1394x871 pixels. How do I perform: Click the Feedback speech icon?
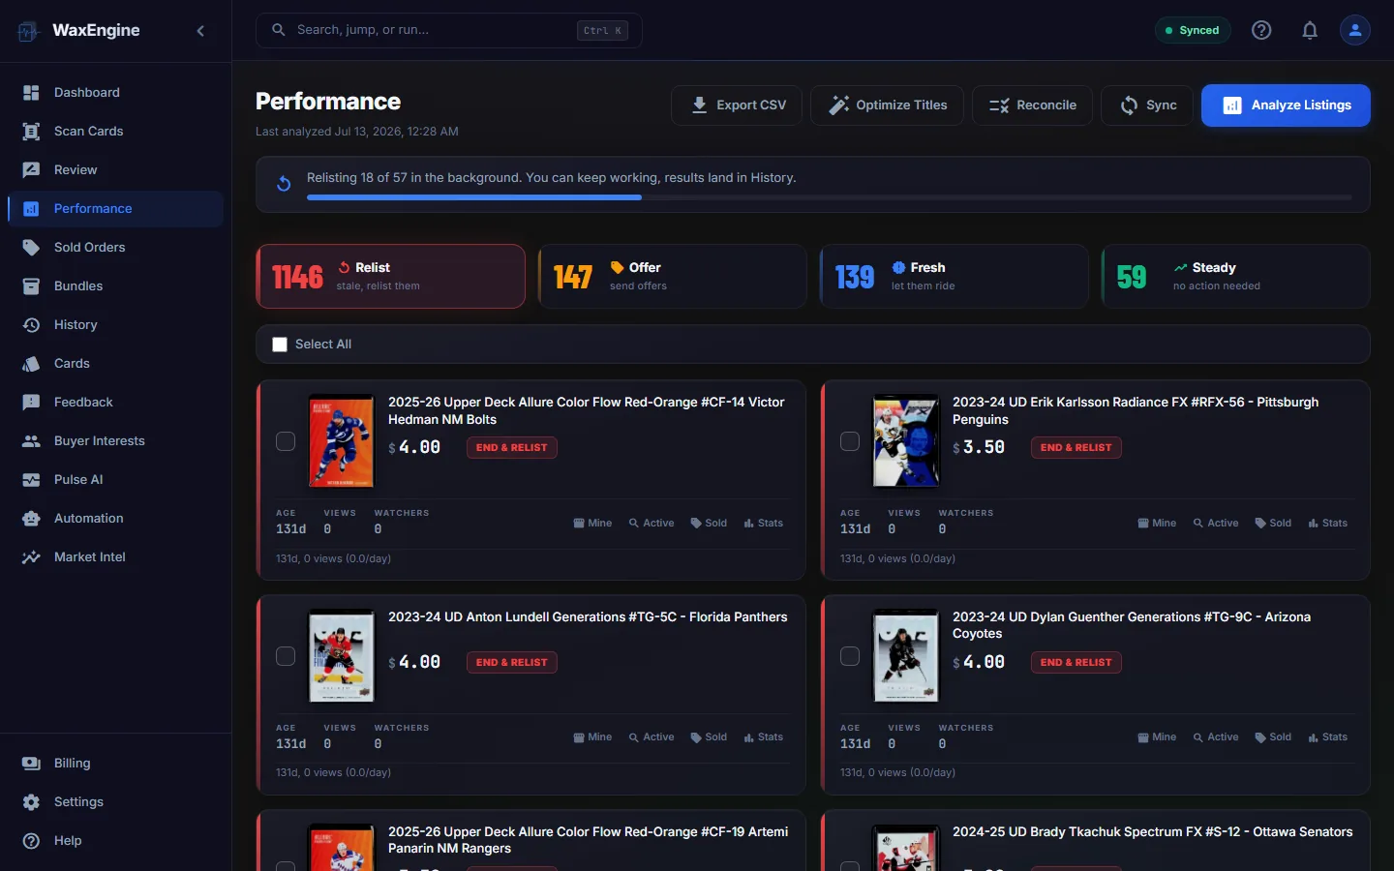pos(31,403)
